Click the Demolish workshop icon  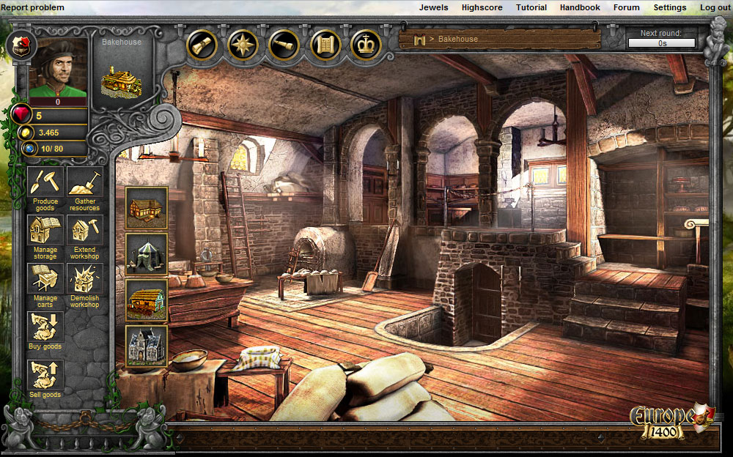click(x=84, y=279)
